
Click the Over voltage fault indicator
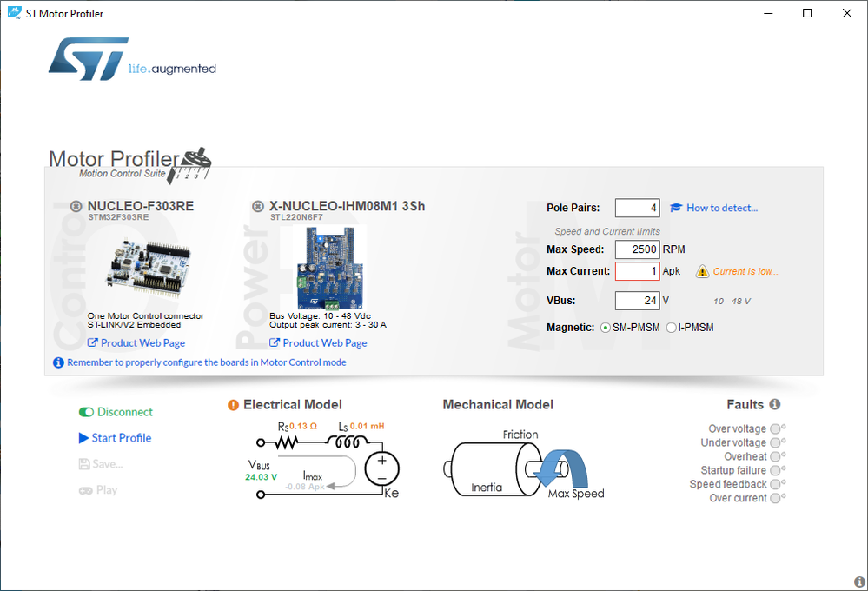776,429
